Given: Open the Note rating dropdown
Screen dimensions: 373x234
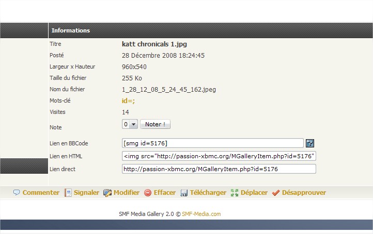Looking at the screenshot, I should (130, 124).
